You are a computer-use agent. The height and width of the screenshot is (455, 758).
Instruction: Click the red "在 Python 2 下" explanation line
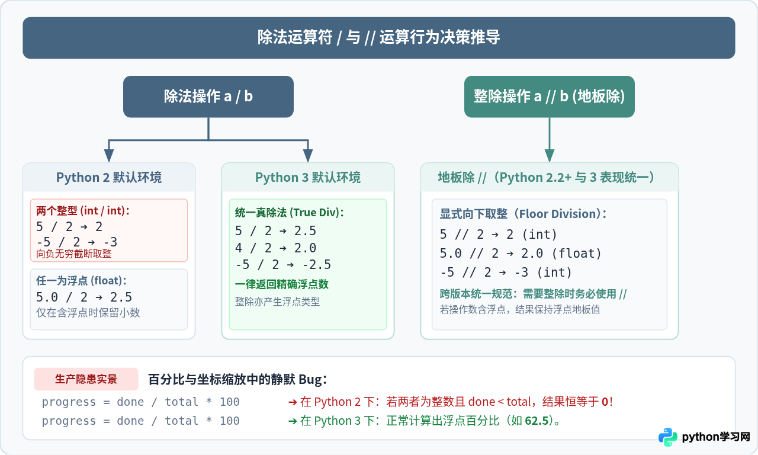[451, 402]
